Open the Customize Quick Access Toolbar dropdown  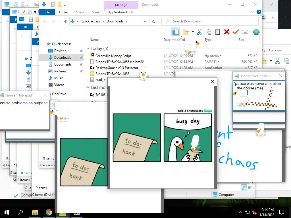(x=65, y=5)
